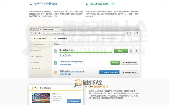Close the Download Manager tab
Screen dimensions: 169x105
click(x=59, y=29)
